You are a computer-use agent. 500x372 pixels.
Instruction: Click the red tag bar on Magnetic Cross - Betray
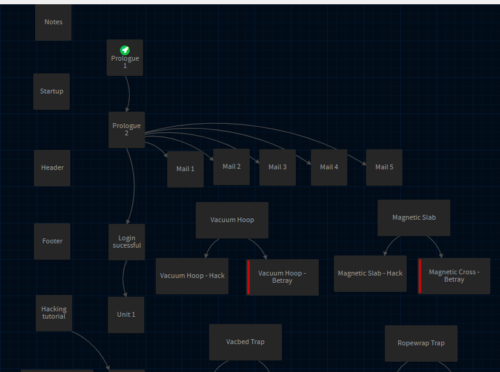pos(420,276)
